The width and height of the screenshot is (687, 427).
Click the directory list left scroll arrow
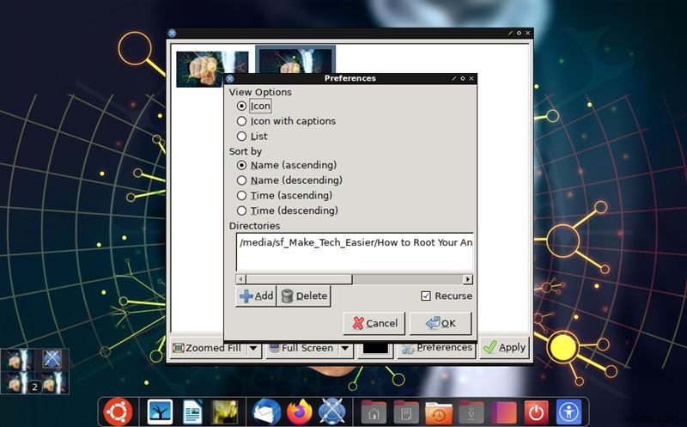pos(240,279)
